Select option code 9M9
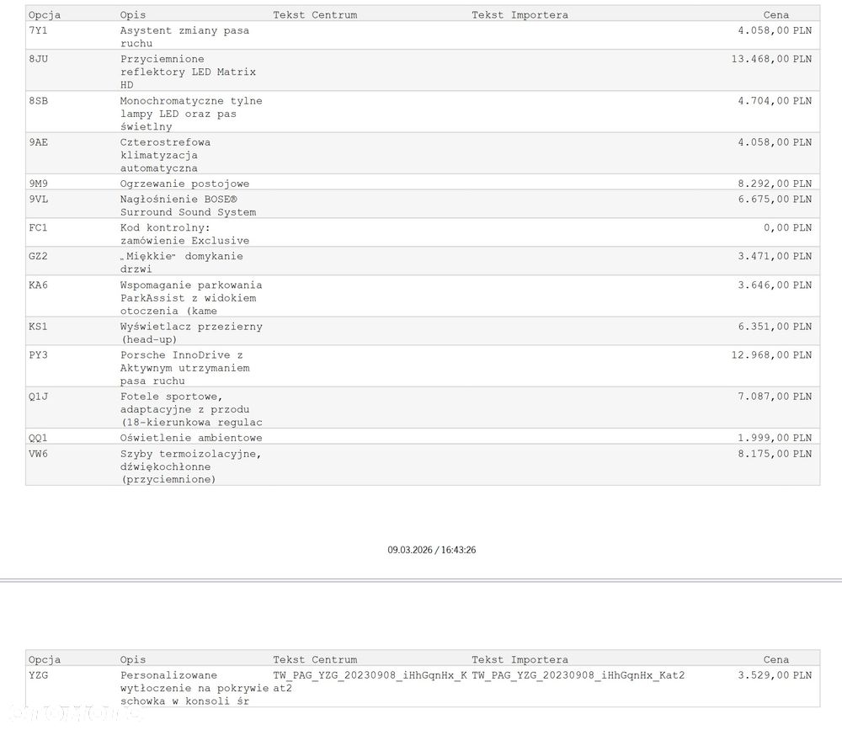Screen dimensions: 842x730 (x=38, y=184)
